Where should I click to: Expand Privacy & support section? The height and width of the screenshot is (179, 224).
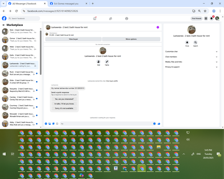coord(191,67)
